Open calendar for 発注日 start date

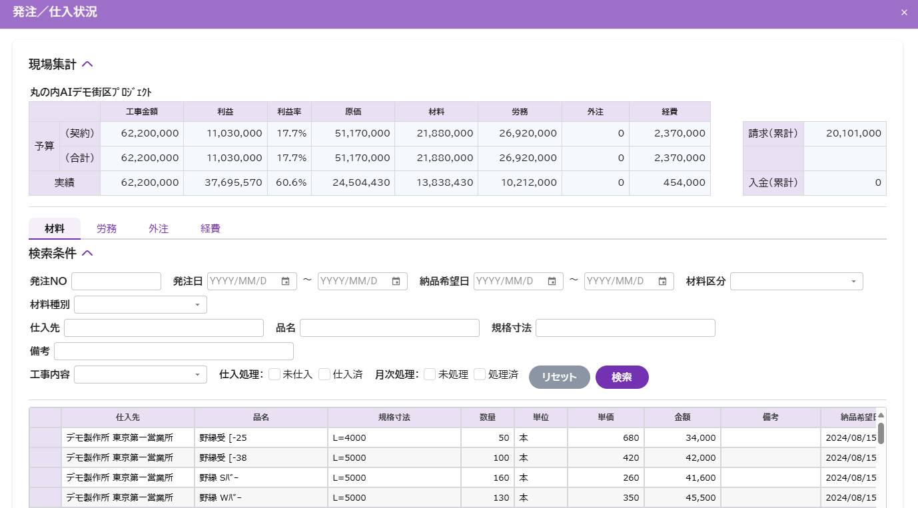pyautogui.click(x=285, y=282)
